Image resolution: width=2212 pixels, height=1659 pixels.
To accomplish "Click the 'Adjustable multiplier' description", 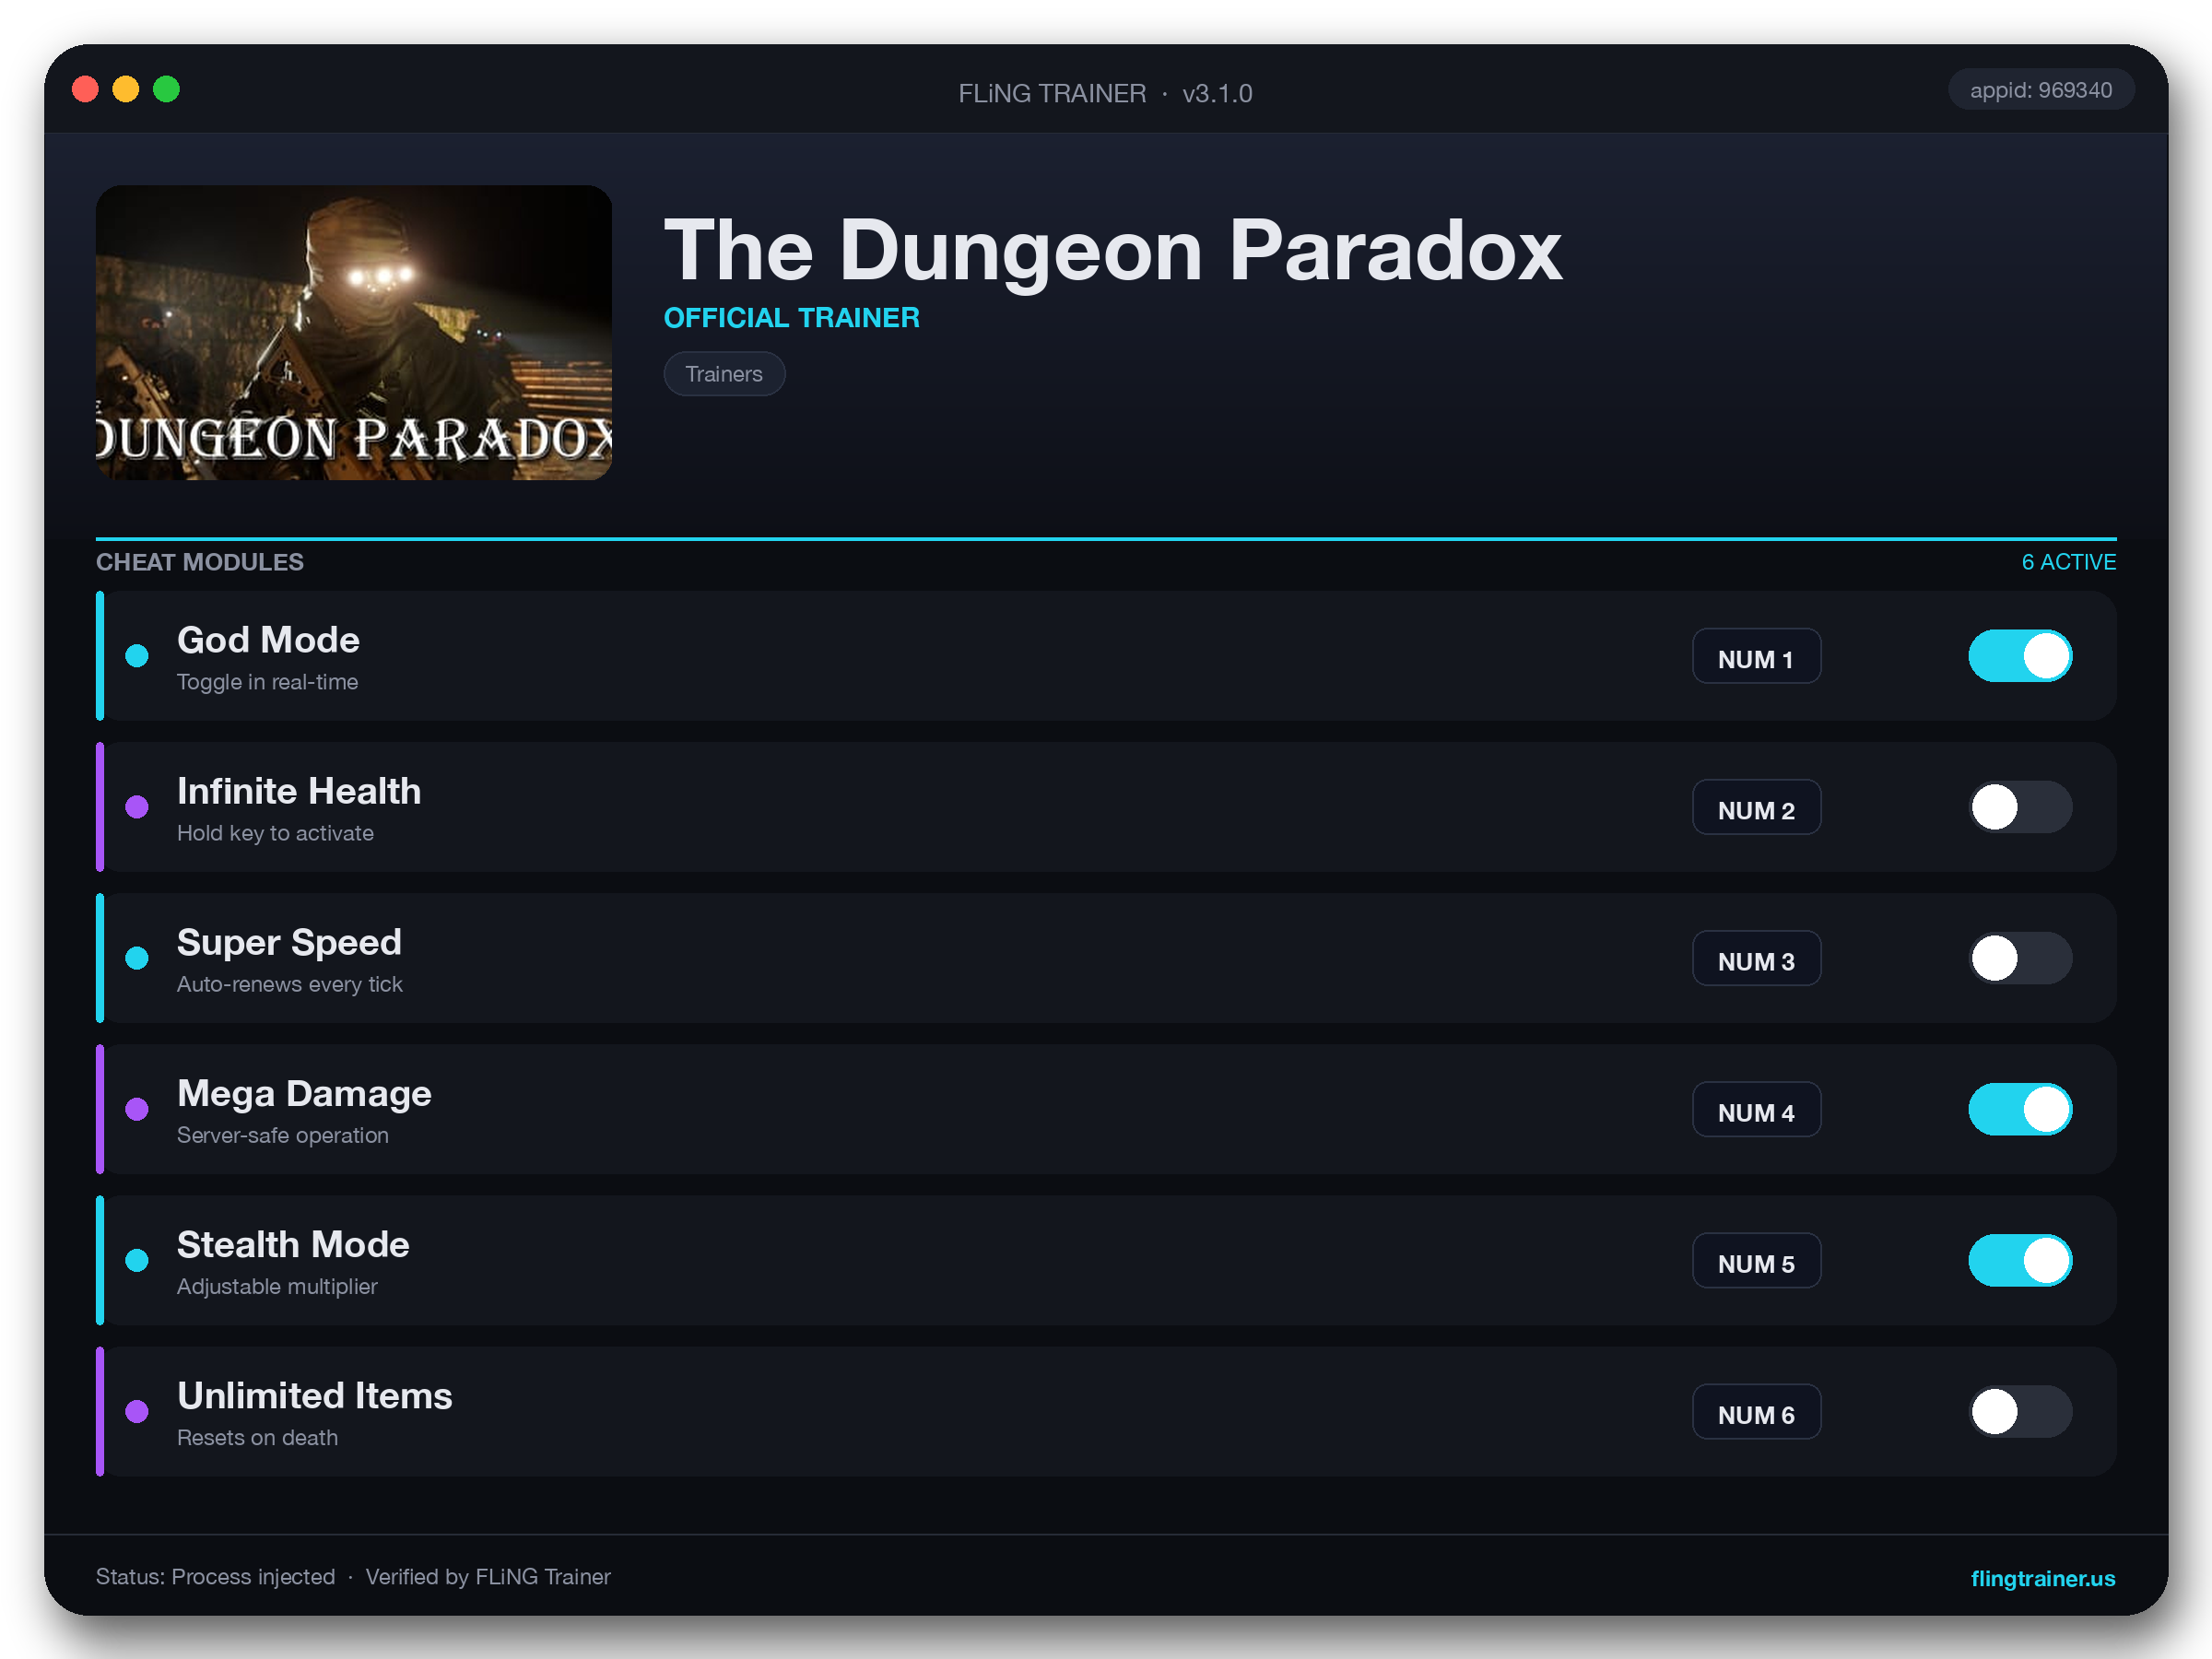I will pyautogui.click(x=277, y=1286).
